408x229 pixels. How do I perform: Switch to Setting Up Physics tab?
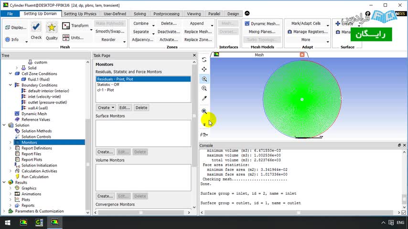pyautogui.click(x=80, y=14)
